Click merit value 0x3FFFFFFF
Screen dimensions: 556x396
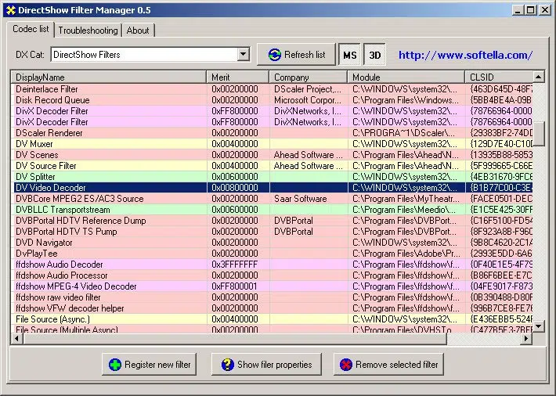click(x=235, y=265)
